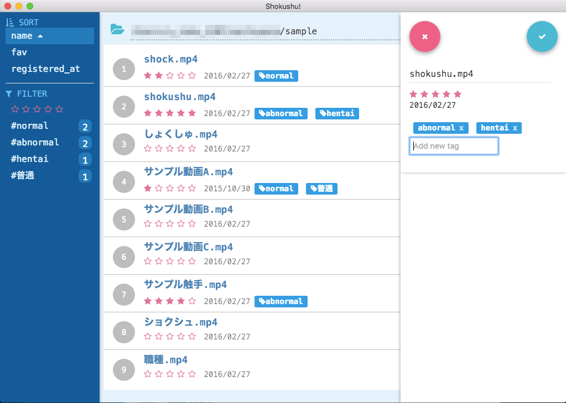Rate 職種.mp4 five stars

[193, 374]
